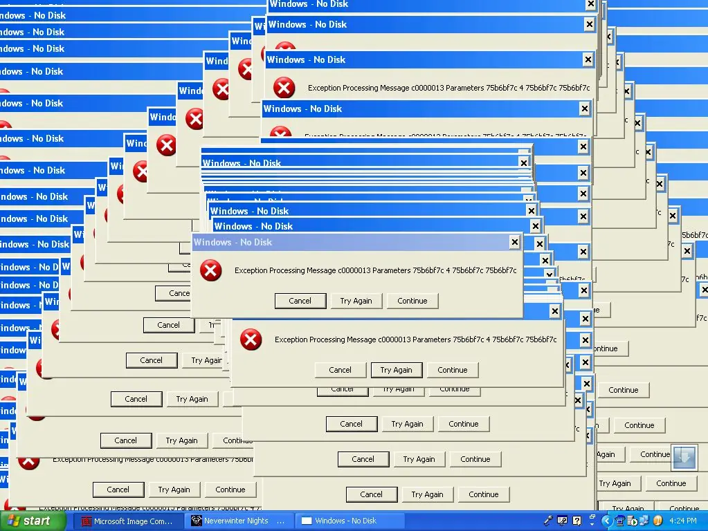Select the Windows - No Disk taskbar button
Viewport: 708px width, 531px height.
350,521
